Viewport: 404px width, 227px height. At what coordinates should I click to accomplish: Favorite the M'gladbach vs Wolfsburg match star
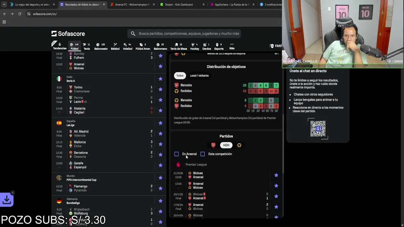[160, 211]
